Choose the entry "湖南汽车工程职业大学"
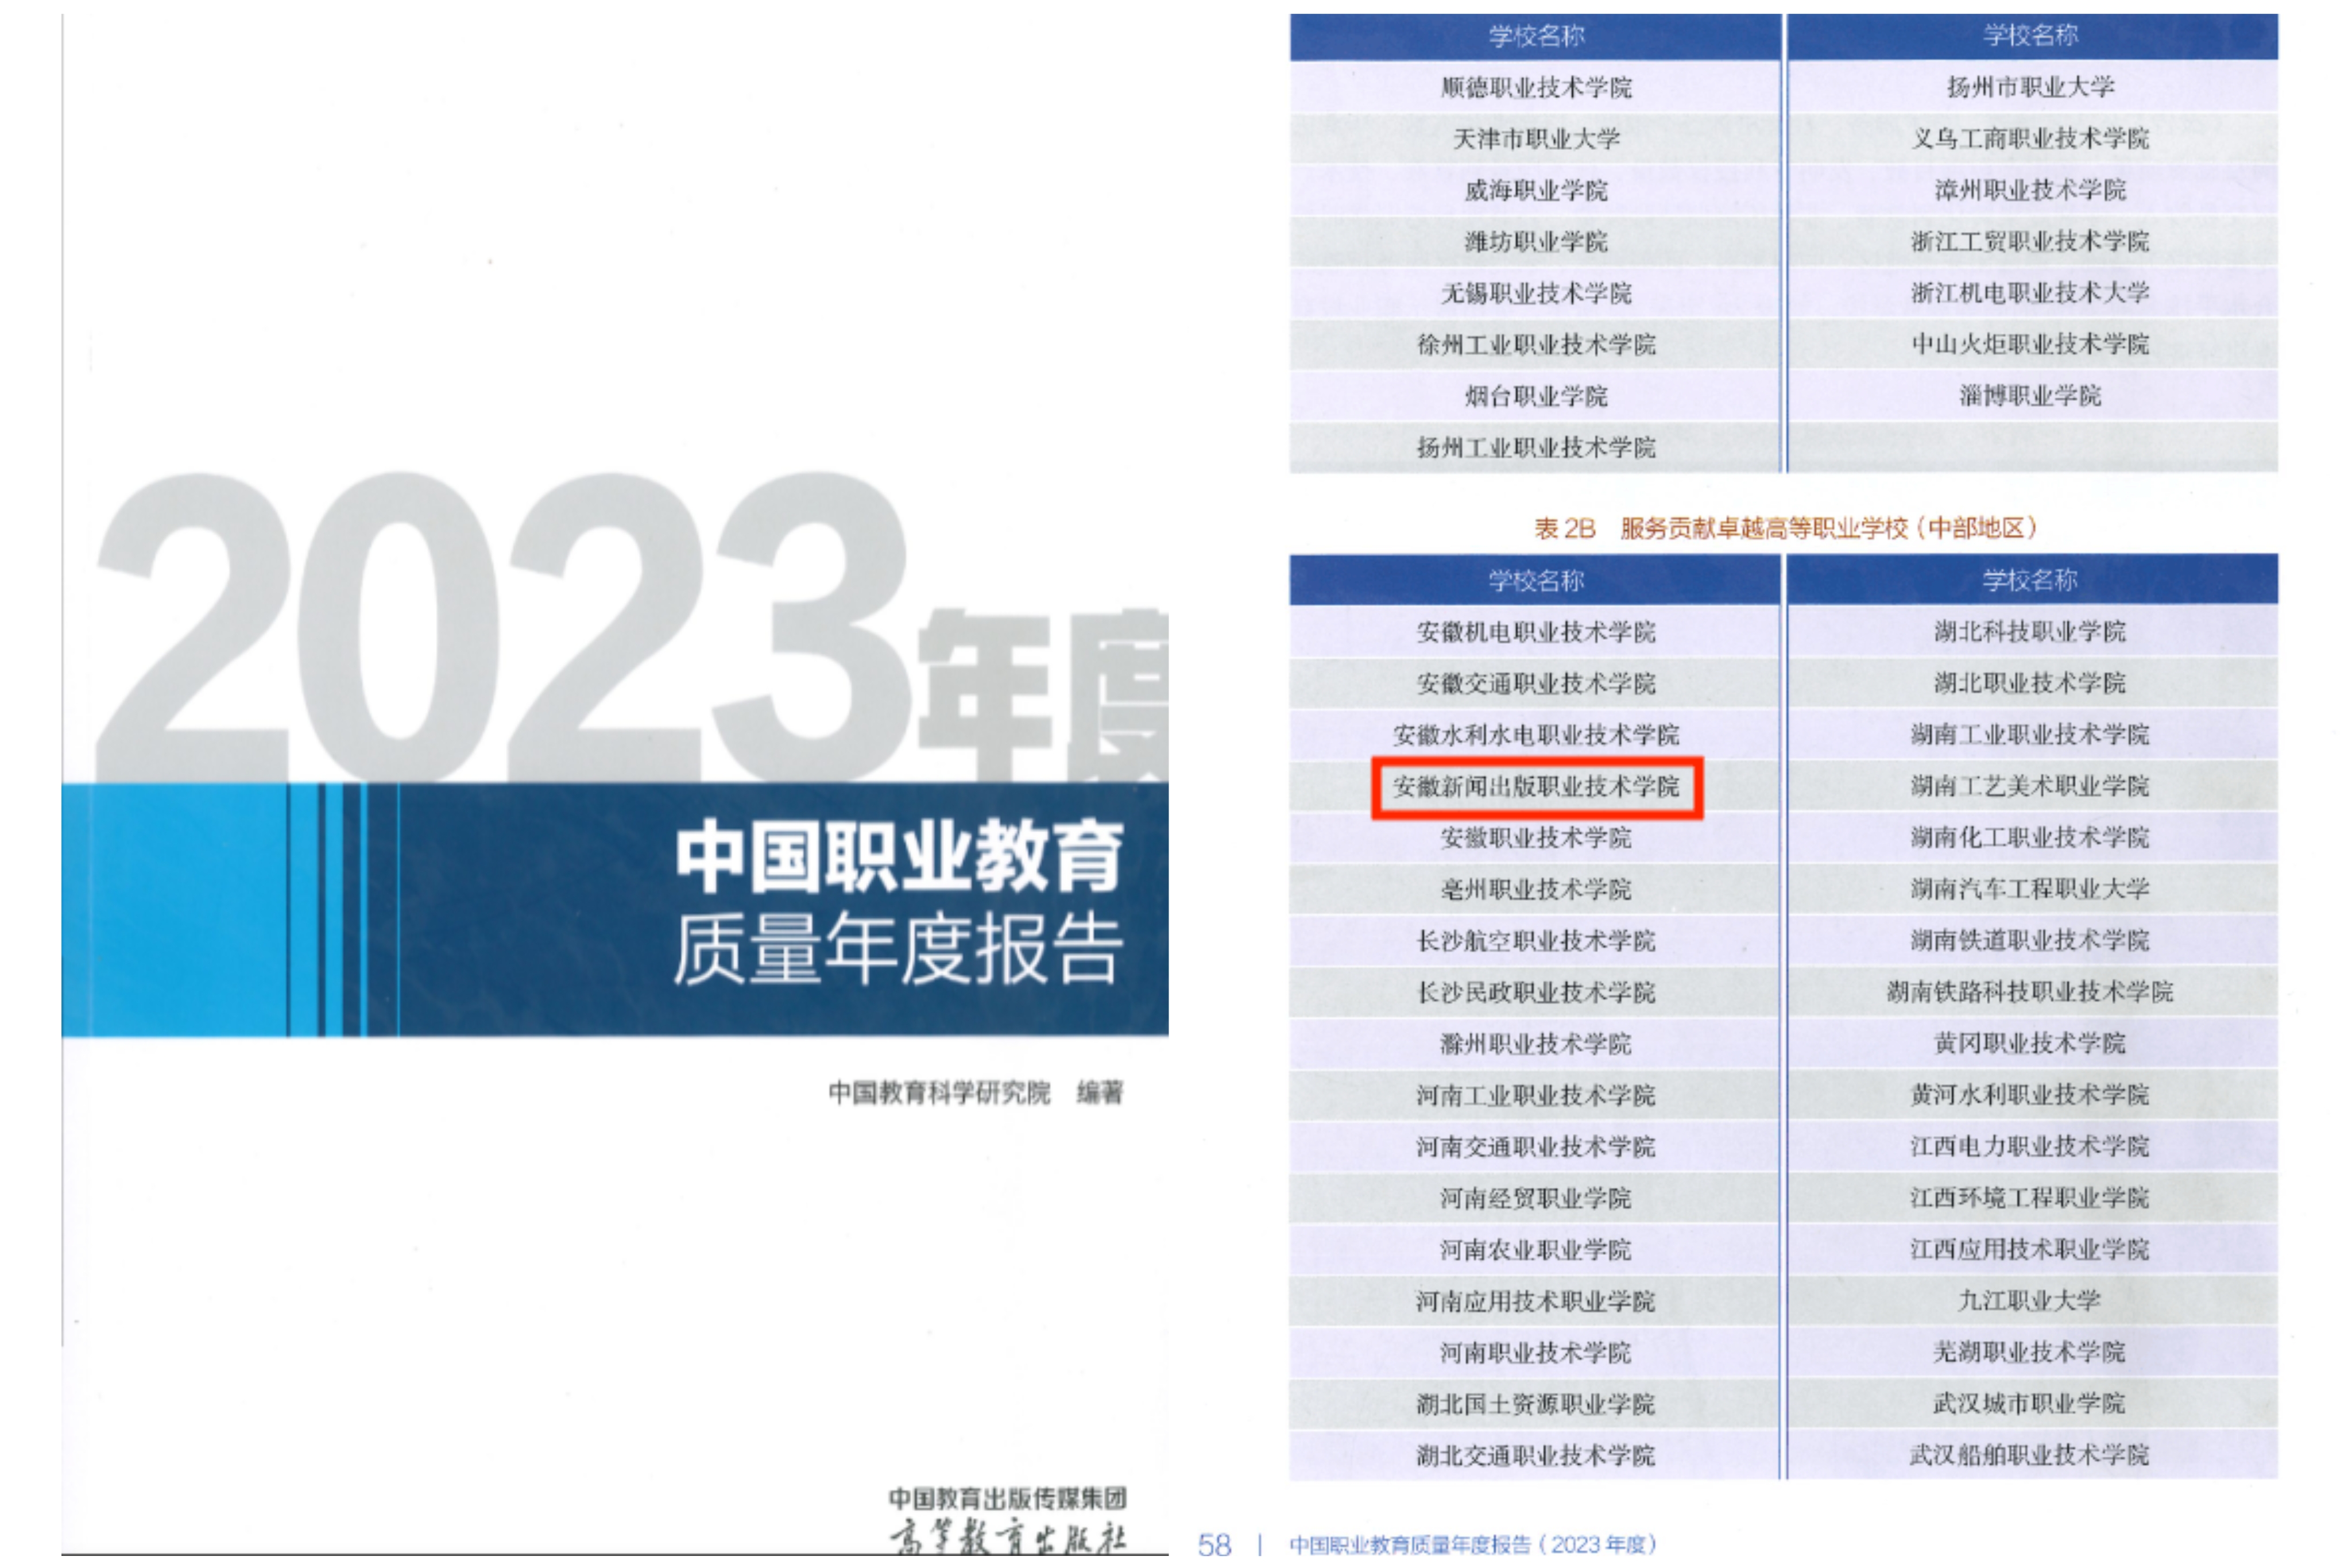Viewport: 2352px width, 1568px height. (x=2029, y=889)
